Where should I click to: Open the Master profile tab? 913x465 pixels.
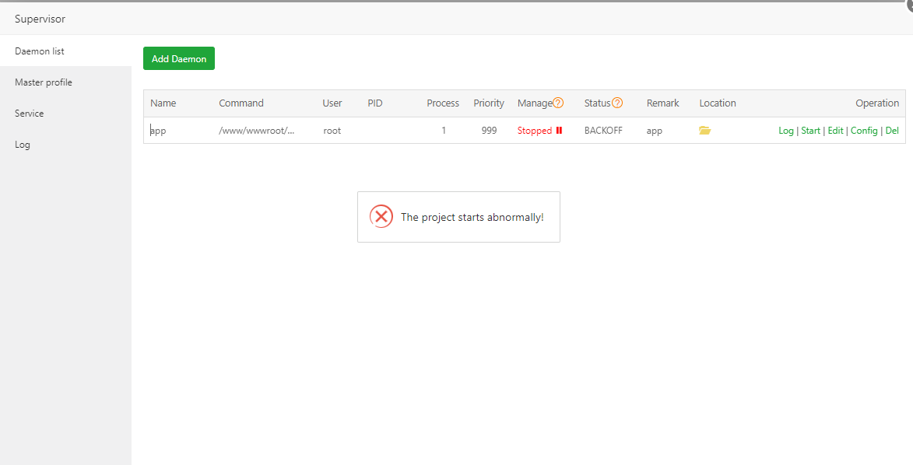(x=44, y=82)
